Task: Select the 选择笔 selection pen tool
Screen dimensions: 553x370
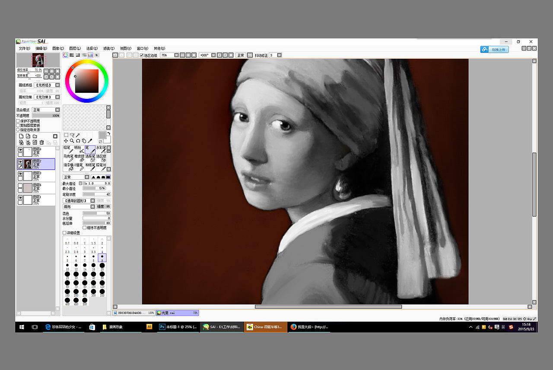Action: click(x=90, y=158)
